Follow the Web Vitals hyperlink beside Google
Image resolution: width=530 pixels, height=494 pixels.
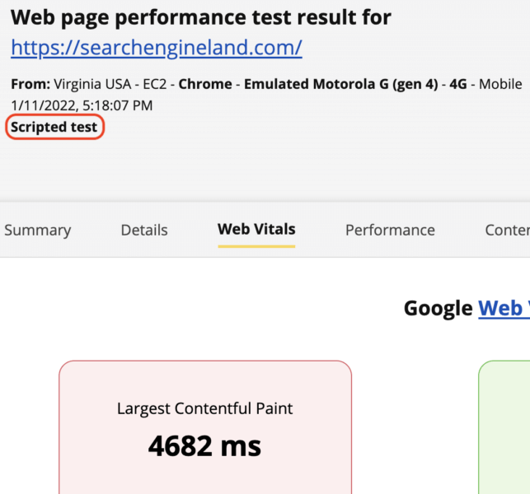click(x=503, y=308)
